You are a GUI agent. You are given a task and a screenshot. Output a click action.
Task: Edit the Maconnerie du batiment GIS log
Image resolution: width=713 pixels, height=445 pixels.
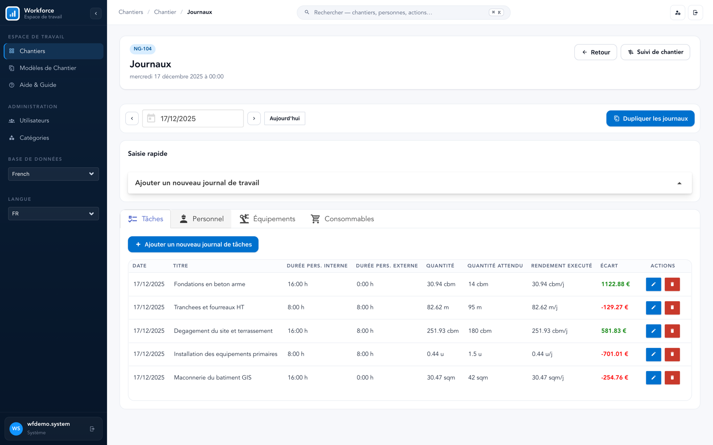(653, 378)
